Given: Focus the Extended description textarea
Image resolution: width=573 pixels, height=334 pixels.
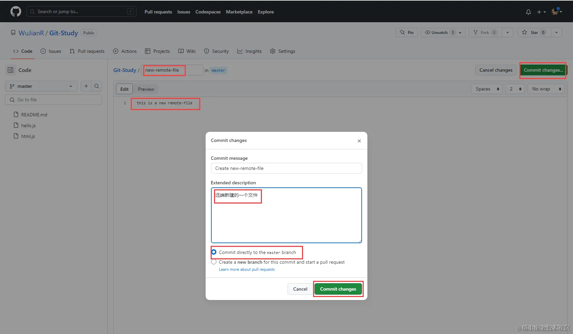Looking at the screenshot, I should (286, 215).
